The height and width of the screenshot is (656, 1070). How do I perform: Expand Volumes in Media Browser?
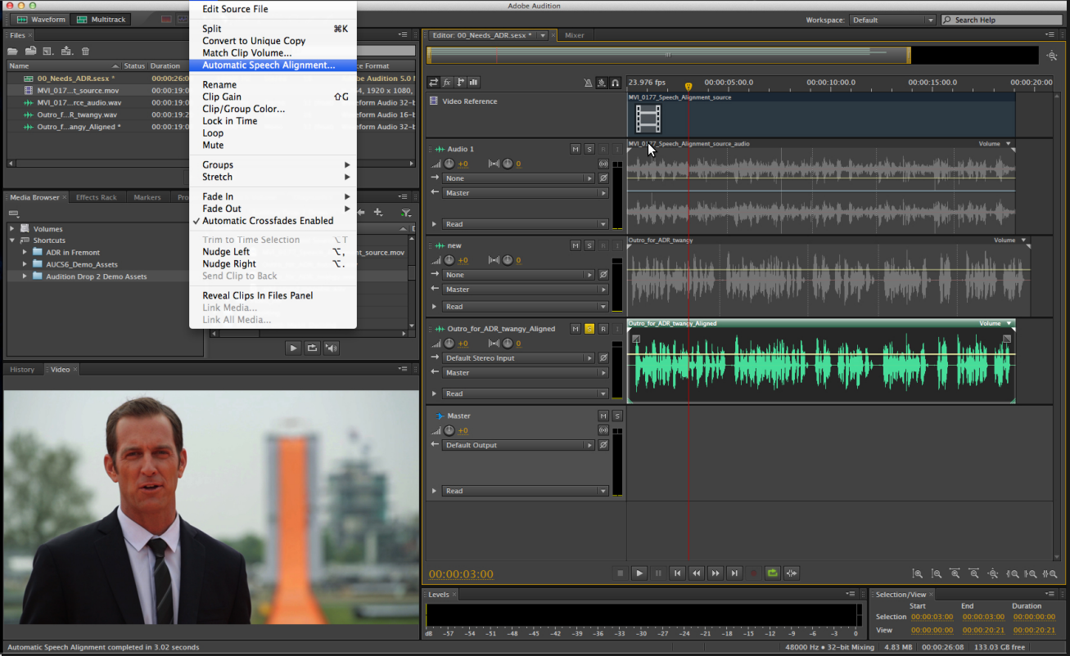click(x=12, y=229)
